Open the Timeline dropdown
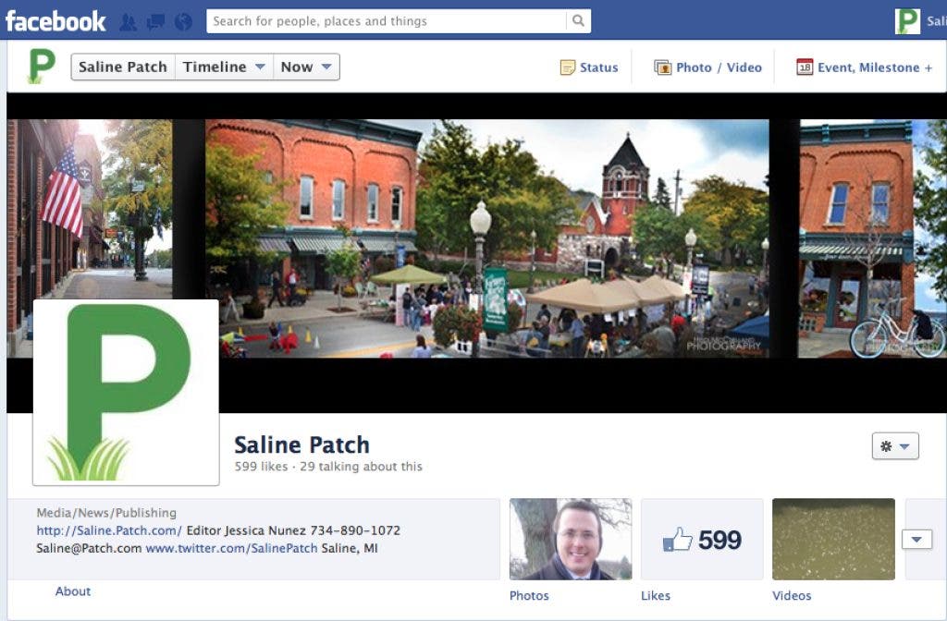947x621 pixels. click(224, 67)
